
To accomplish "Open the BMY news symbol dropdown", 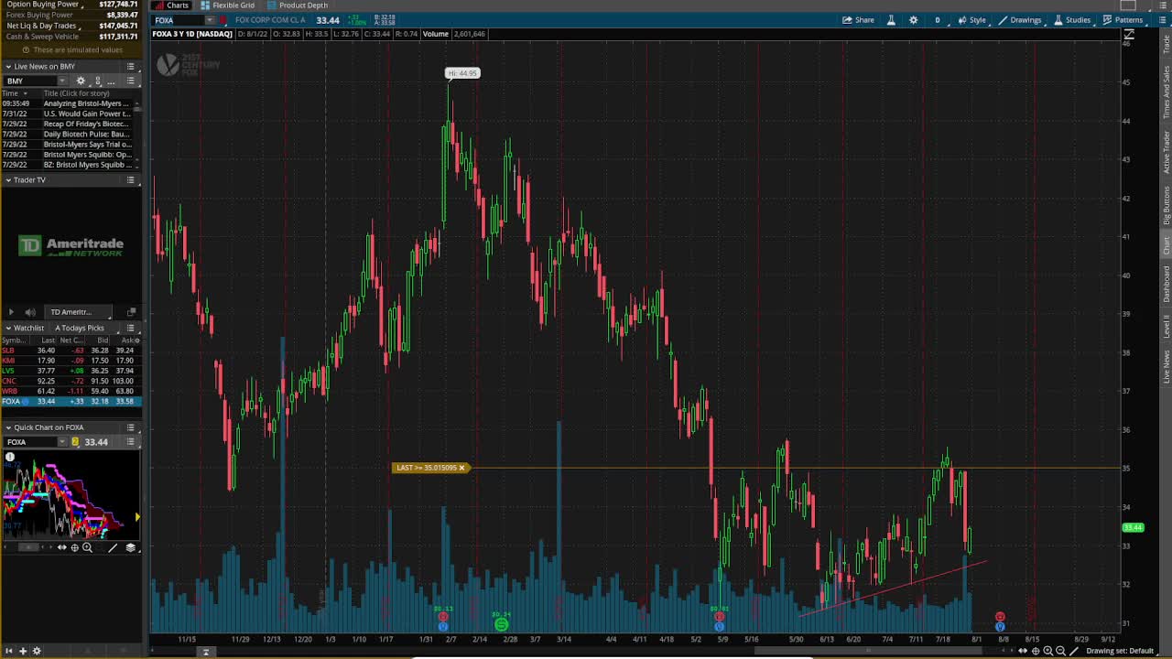I will pos(63,81).
